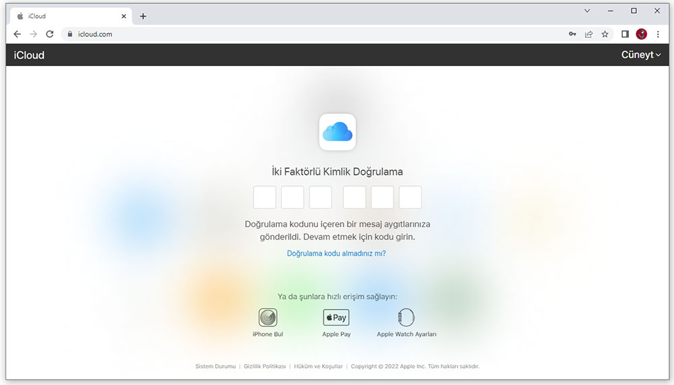Bookmark this page with star icon

605,34
